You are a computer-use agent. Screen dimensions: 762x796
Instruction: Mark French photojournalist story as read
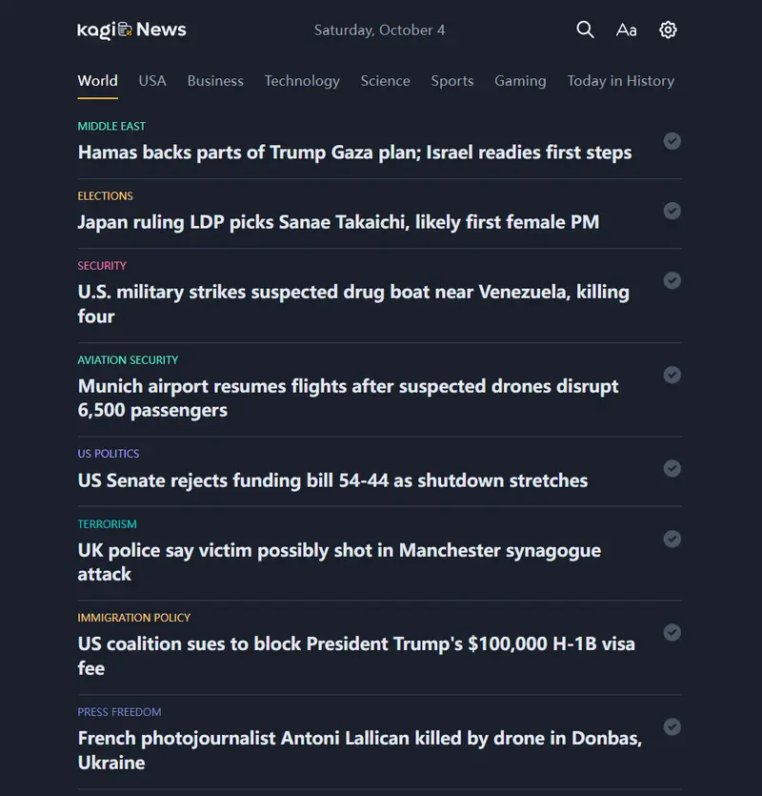[x=672, y=726]
